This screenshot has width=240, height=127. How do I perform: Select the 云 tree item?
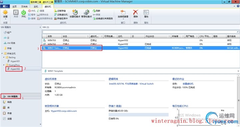[x=7, y=37]
